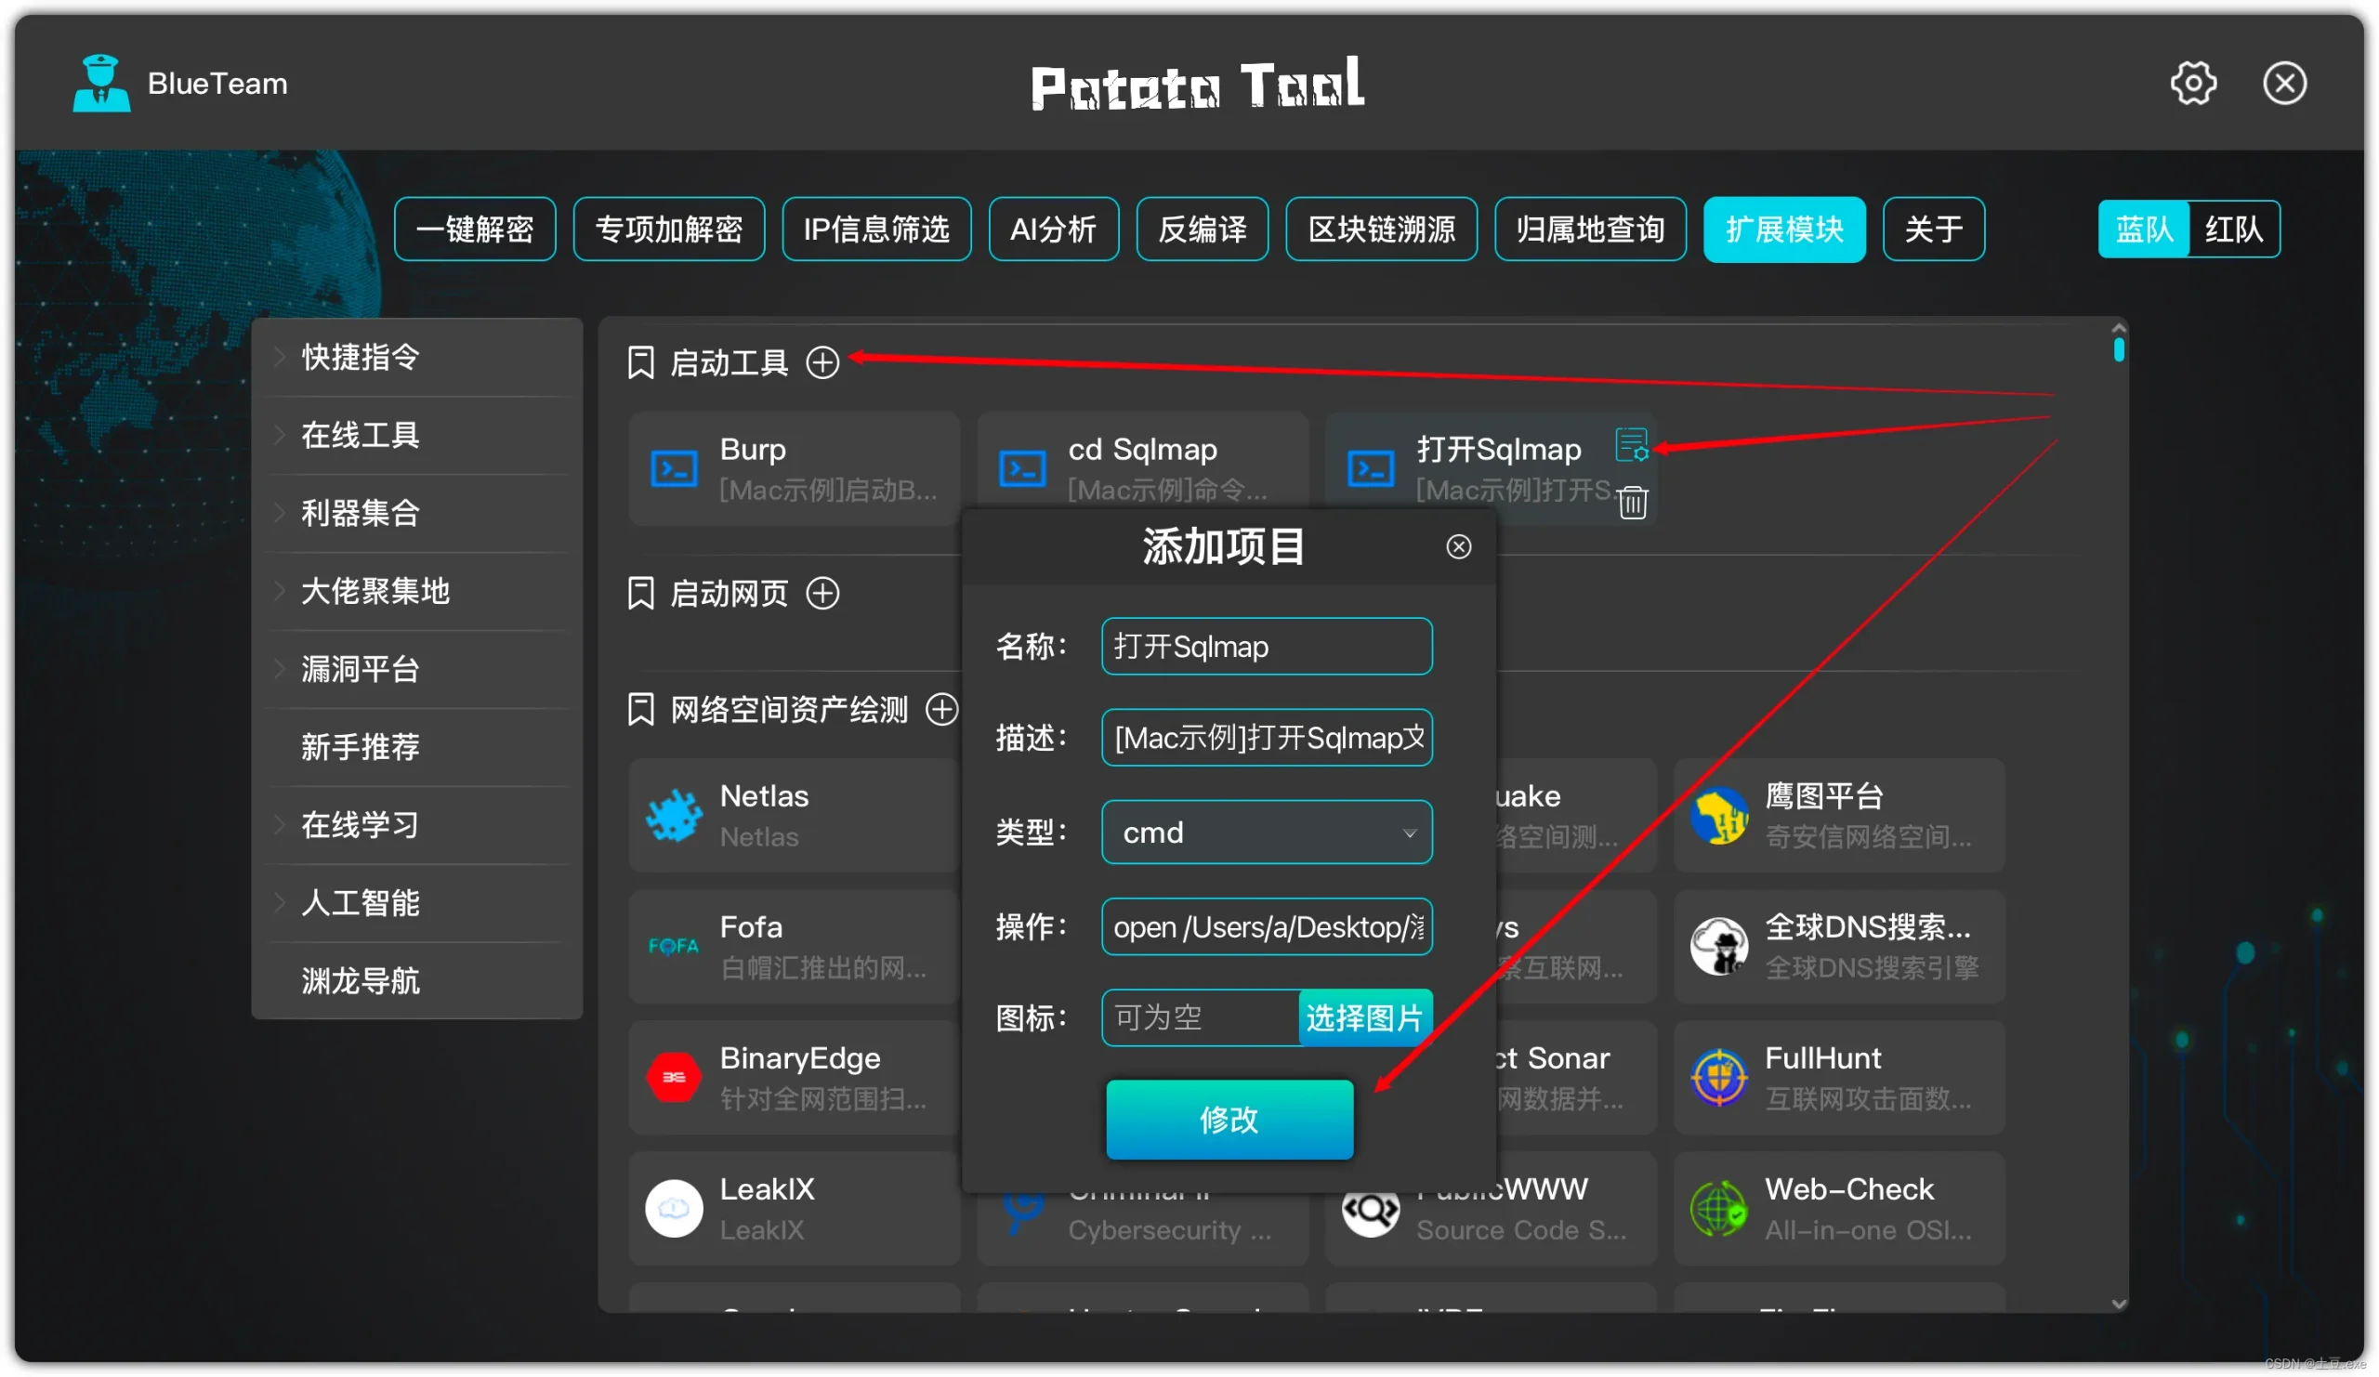The image size is (2379, 1377).
Task: Open the 反编译 tab
Action: [1202, 229]
